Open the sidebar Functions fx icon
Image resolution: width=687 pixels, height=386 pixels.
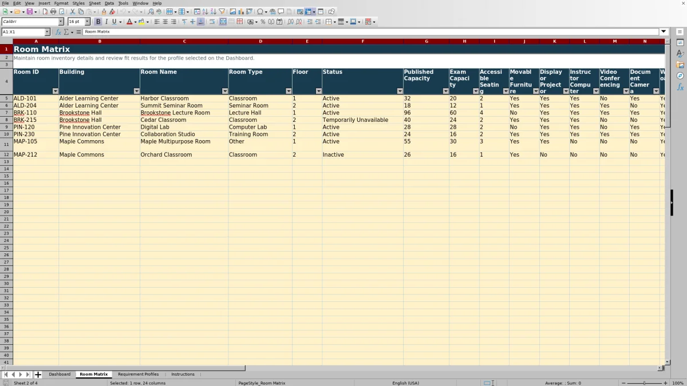(x=680, y=87)
